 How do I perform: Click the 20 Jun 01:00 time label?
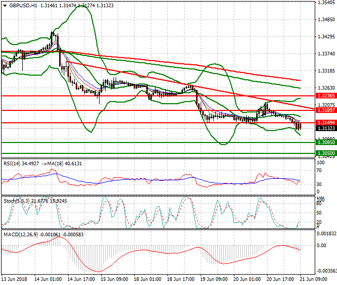pos(247,279)
